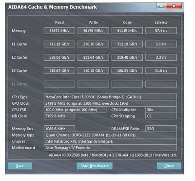Close window using title bar X
Viewport: 195px width, 181px height.
[174, 6]
